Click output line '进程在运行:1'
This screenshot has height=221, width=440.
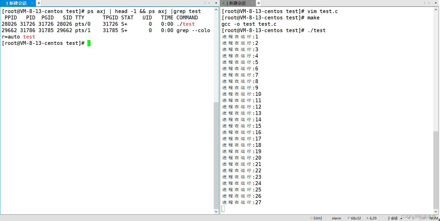pos(240,37)
